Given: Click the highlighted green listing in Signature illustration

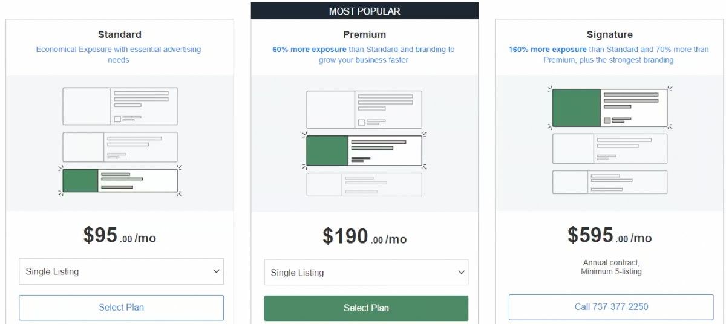Looking at the screenshot, I should 609,108.
